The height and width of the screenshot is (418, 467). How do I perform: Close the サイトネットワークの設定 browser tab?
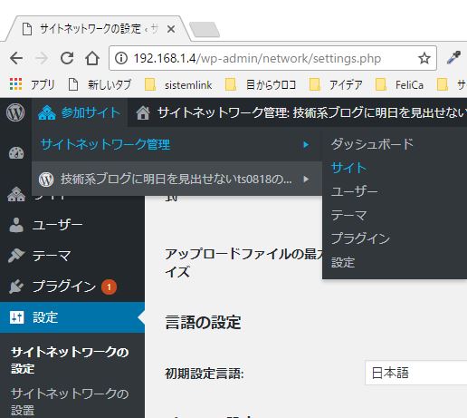(171, 29)
